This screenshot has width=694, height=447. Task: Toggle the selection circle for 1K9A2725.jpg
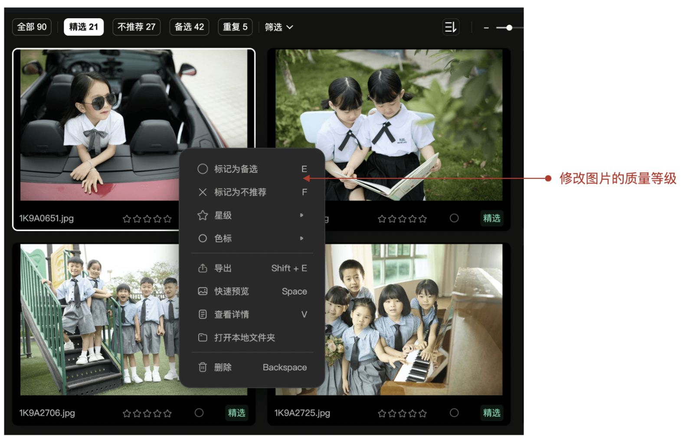coord(454,413)
